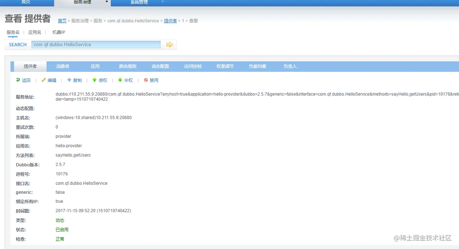Click the 编辑 link
Screen dimensions: 459x249
coord(52,80)
